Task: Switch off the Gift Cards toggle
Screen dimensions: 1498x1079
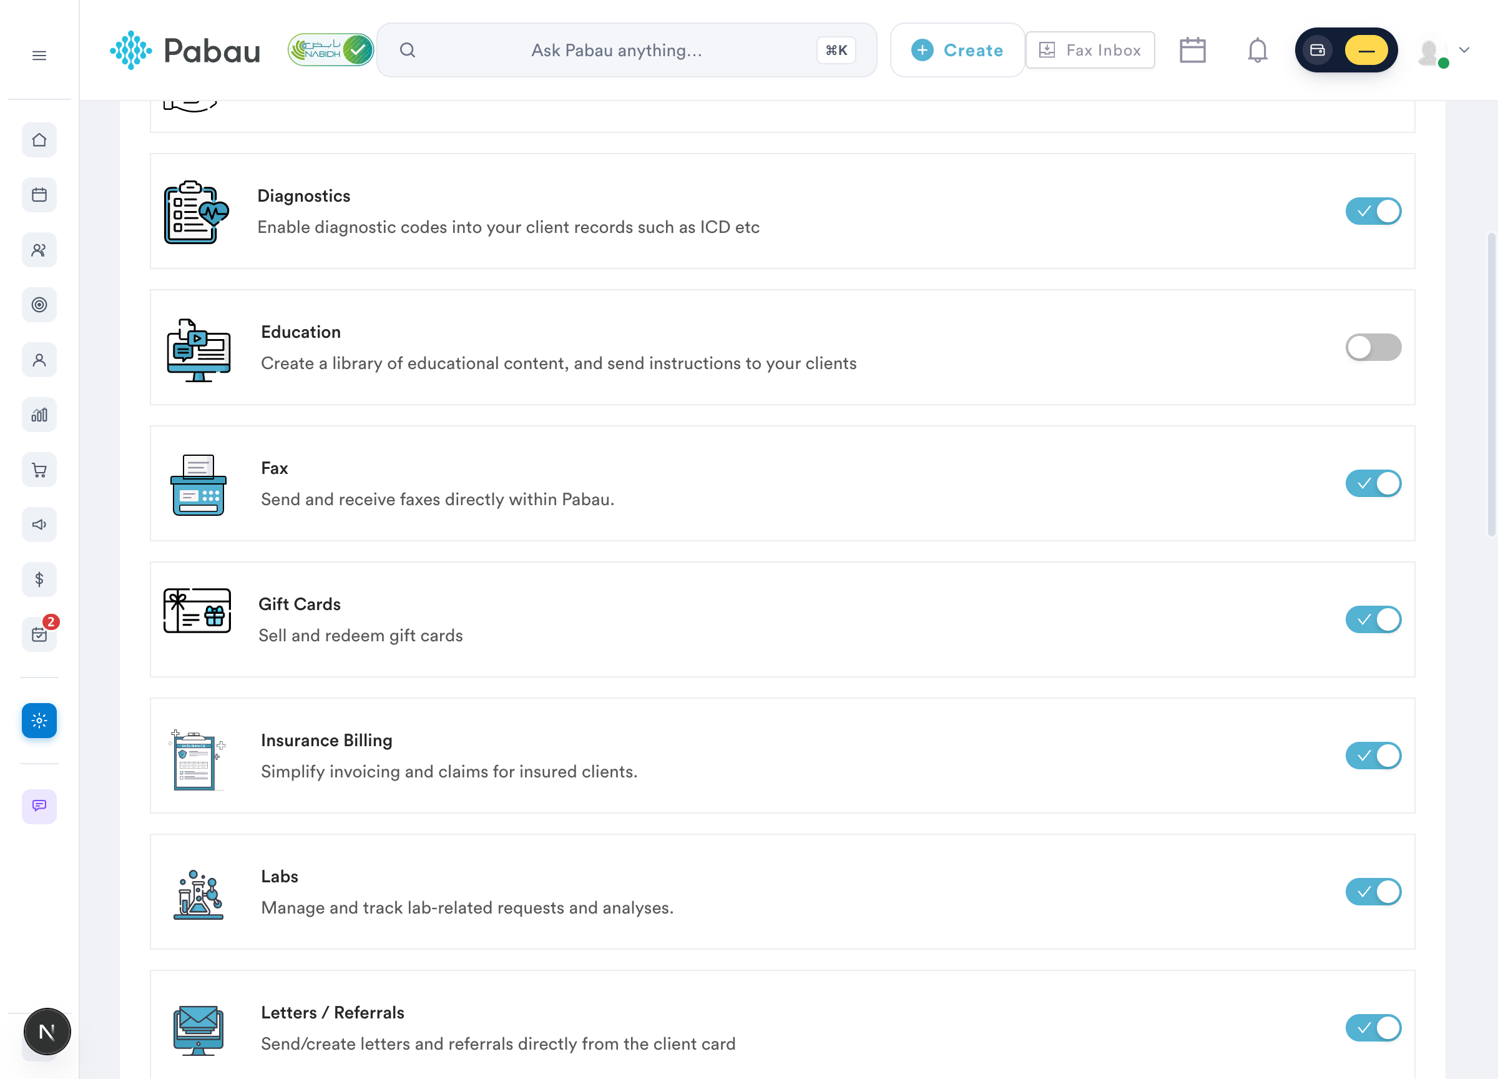Action: click(x=1373, y=620)
